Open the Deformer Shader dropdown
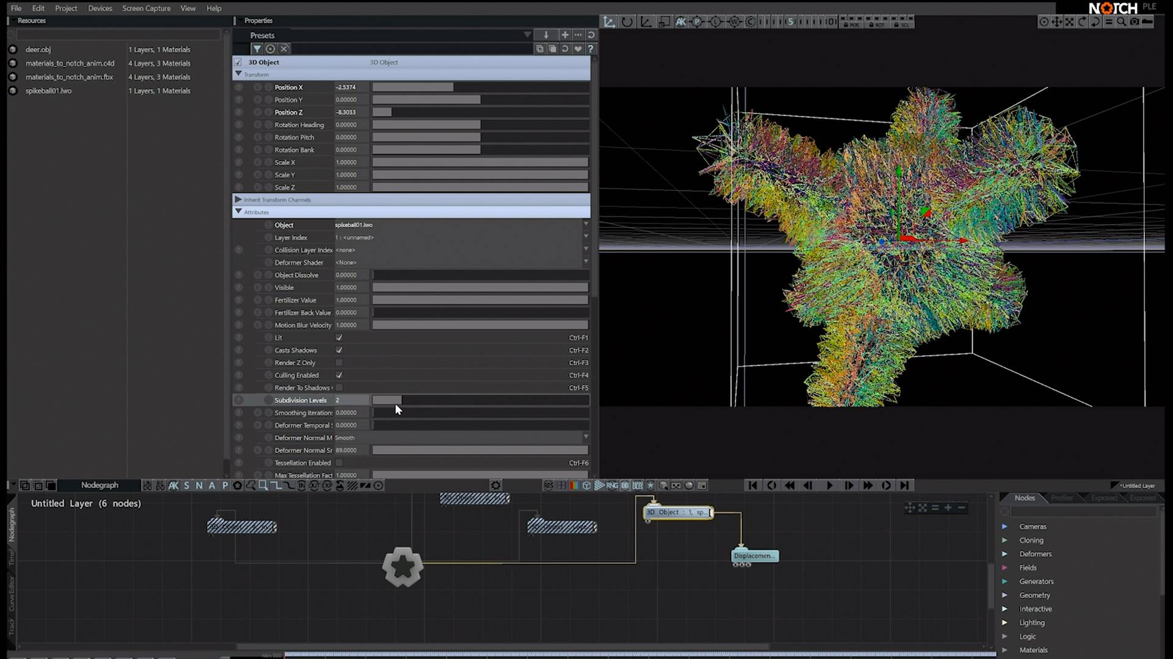1173x659 pixels. [462, 262]
